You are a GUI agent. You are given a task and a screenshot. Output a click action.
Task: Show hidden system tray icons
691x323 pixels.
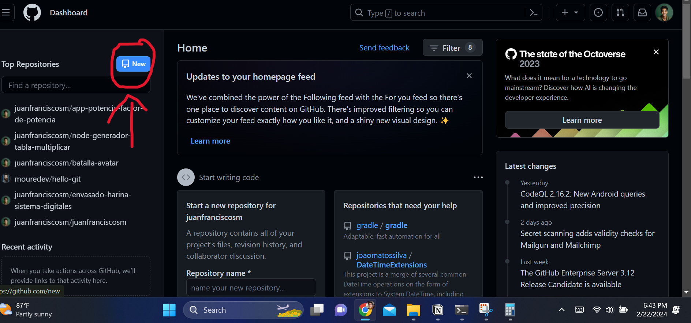(x=561, y=310)
